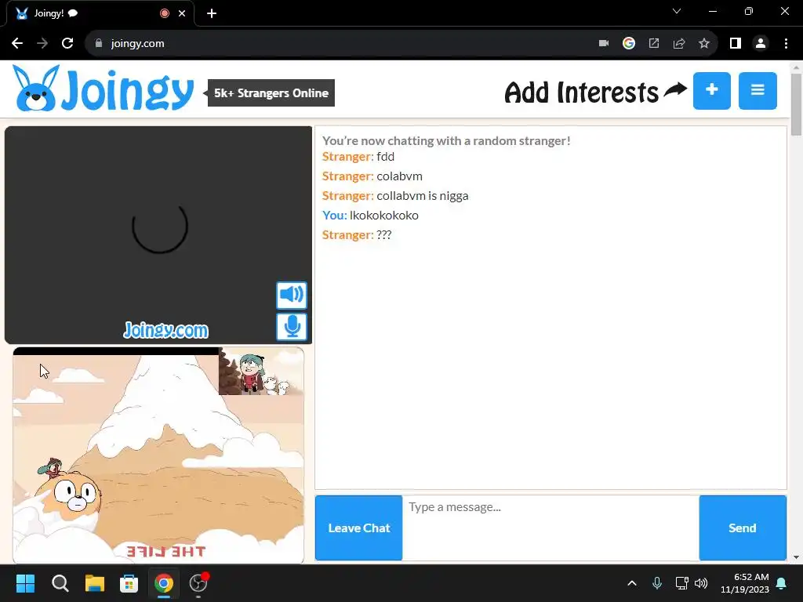Open Windows taskbar search
The width and height of the screenshot is (803, 602).
[60, 583]
